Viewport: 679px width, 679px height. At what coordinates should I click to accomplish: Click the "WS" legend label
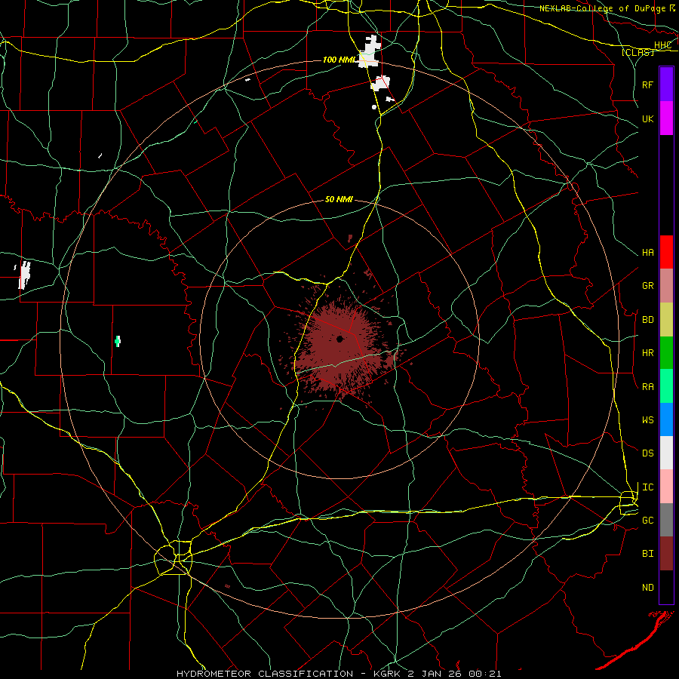click(648, 420)
